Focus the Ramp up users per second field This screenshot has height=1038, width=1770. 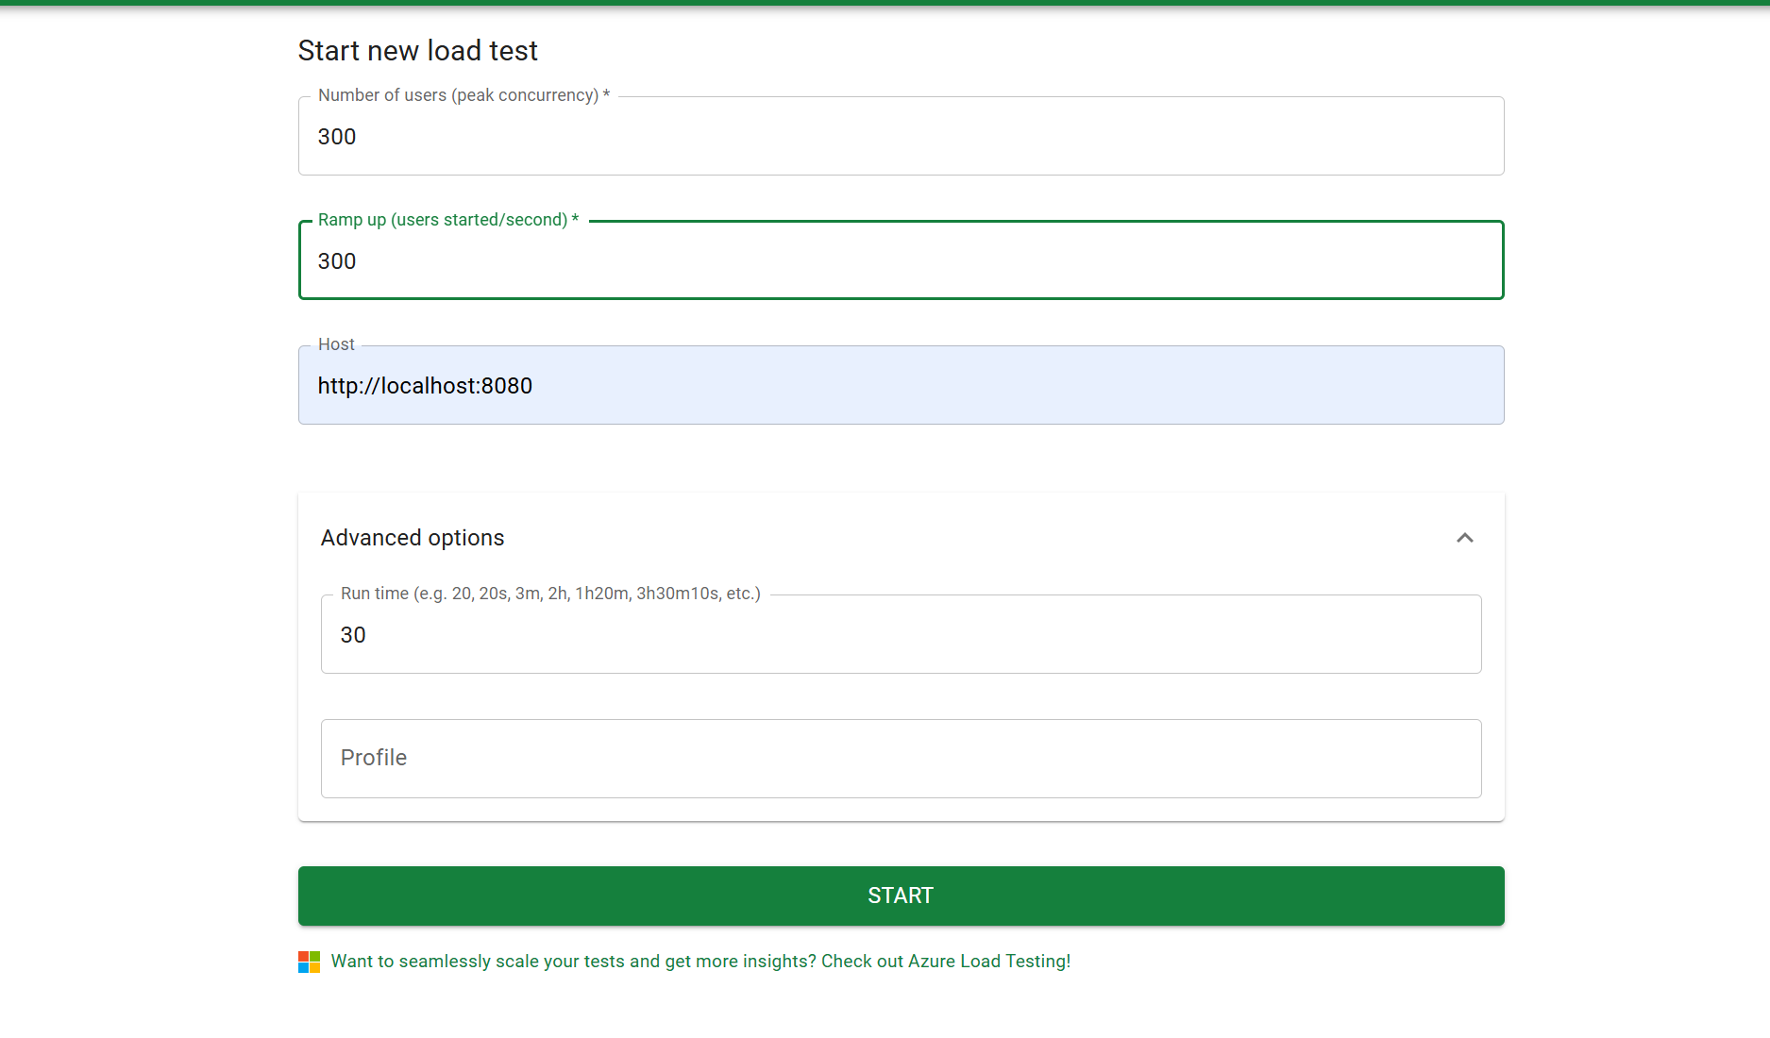901,260
